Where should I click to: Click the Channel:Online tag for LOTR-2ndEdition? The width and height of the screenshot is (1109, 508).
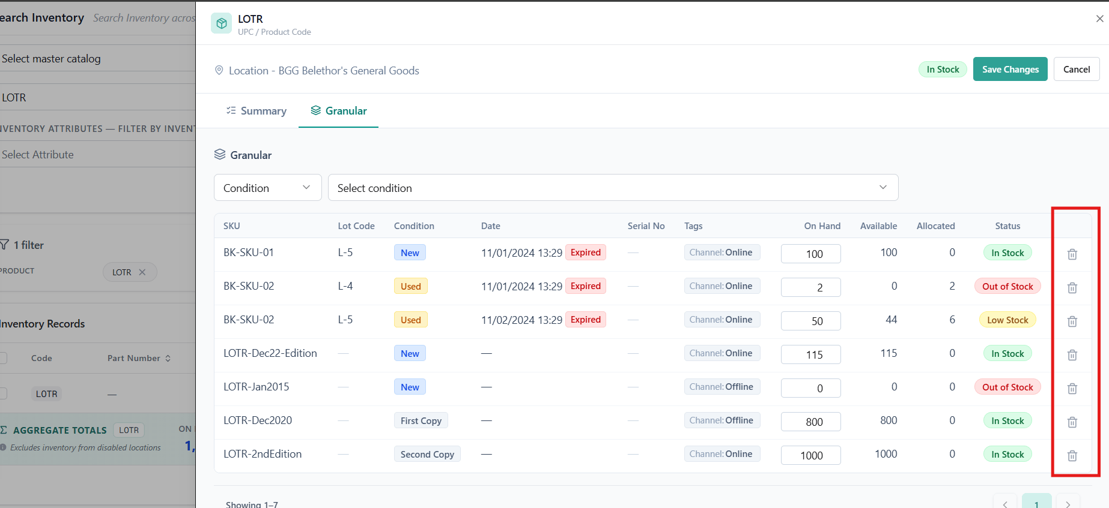tap(722, 454)
